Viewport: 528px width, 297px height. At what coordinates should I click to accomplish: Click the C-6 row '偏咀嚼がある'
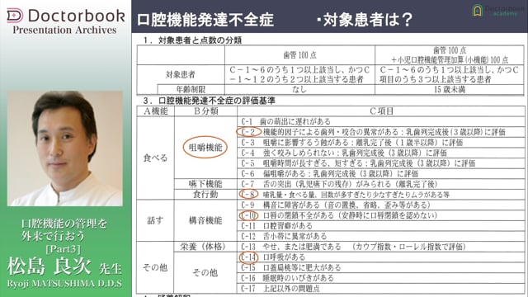(x=381, y=174)
